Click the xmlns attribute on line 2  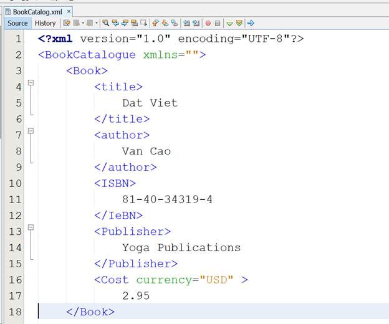click(x=160, y=55)
